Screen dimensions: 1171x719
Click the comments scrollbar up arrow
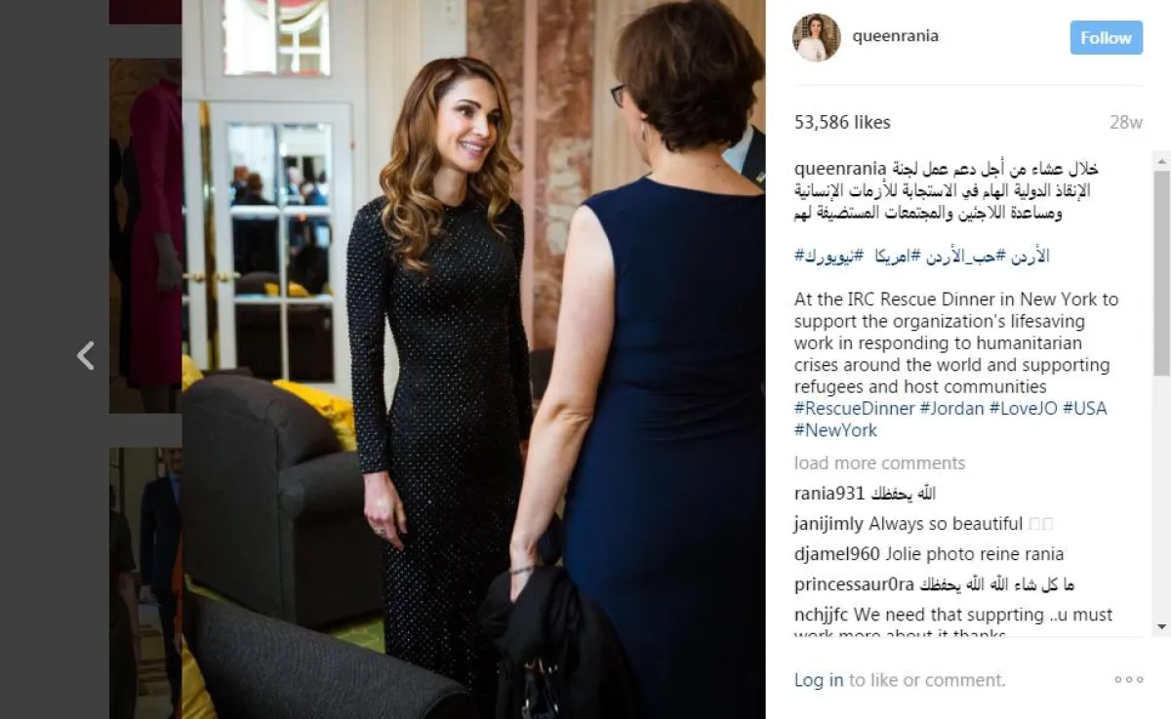[x=1161, y=159]
